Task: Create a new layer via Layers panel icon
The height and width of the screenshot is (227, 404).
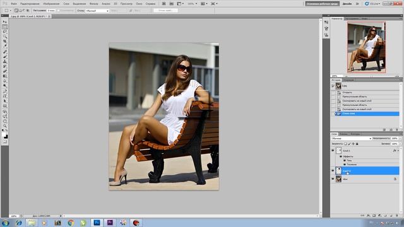Action: 391,216
